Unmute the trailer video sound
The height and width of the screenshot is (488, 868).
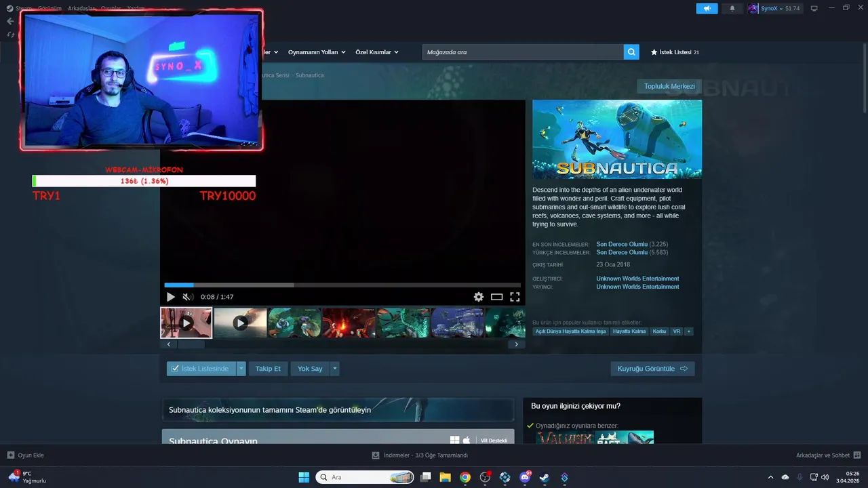188,297
